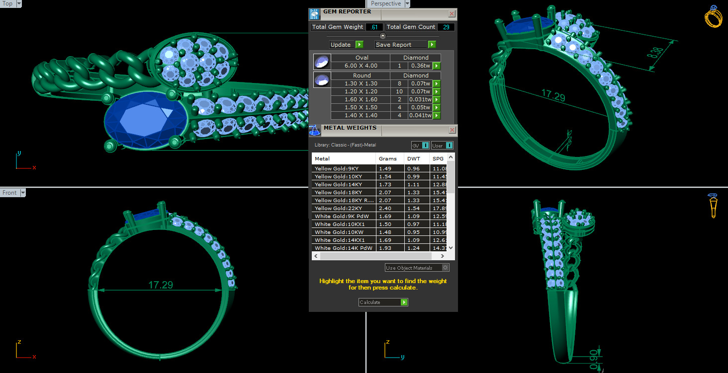Screen dimensions: 728x373
Task: Click the Grams column header
Action: 390,159
